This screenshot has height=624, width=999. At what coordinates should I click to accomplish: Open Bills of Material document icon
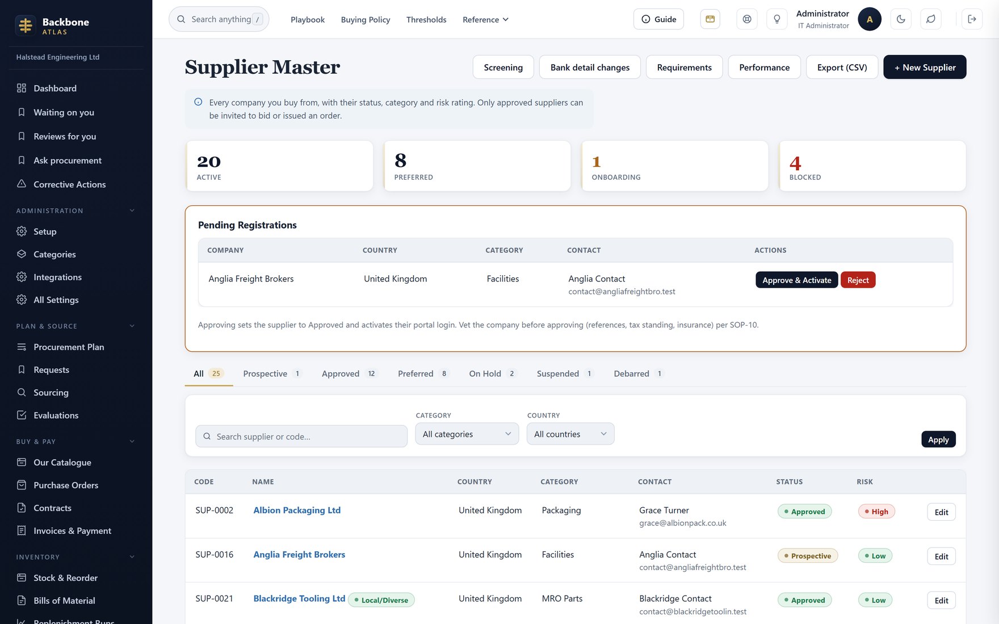point(22,600)
